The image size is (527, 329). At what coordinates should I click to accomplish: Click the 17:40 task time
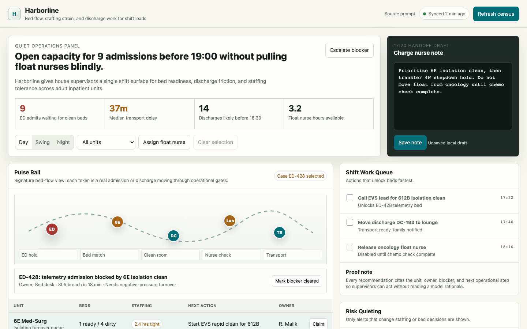[507, 222]
